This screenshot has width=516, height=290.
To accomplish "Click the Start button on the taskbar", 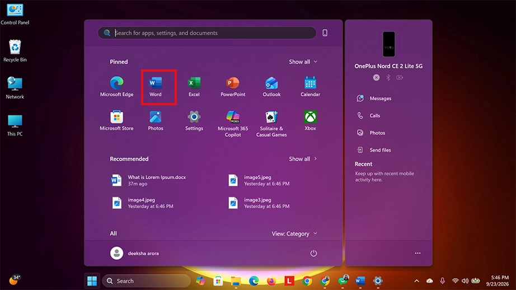I will (x=92, y=281).
